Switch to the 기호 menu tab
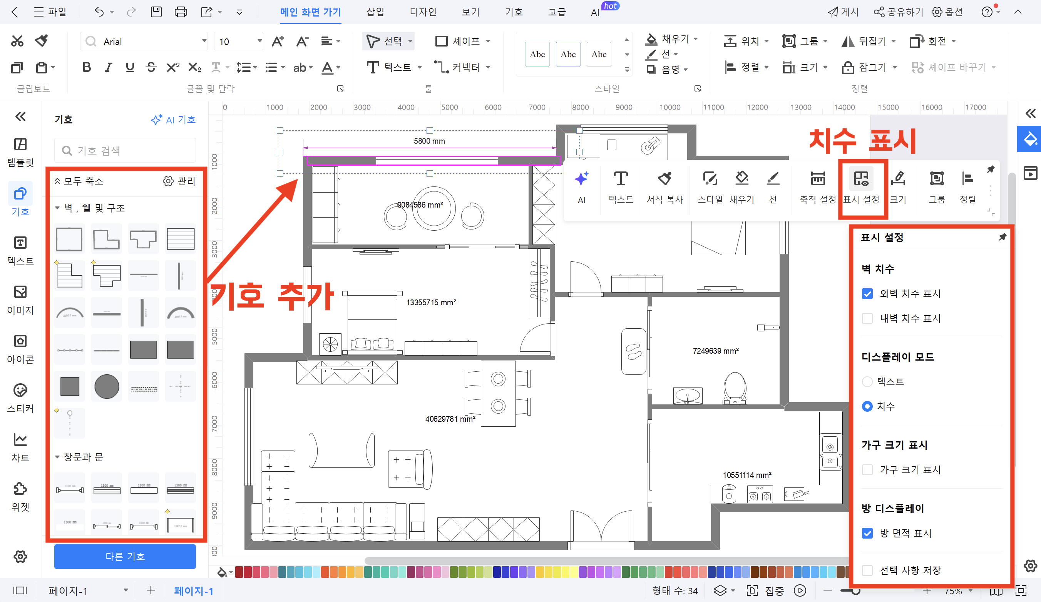Image resolution: width=1041 pixels, height=602 pixels. click(x=514, y=12)
